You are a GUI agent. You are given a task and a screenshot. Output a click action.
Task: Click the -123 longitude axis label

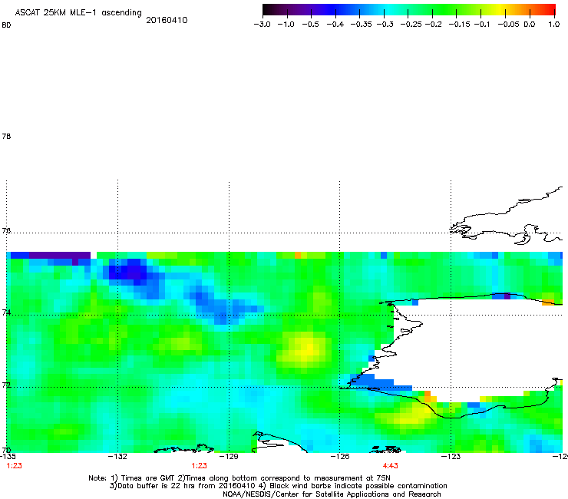click(451, 456)
